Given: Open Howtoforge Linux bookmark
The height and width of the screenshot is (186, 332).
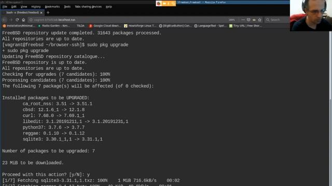Looking at the screenshot, I should 140,26.
